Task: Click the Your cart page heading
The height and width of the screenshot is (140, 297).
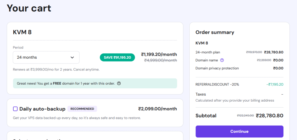Action: coord(29,8)
